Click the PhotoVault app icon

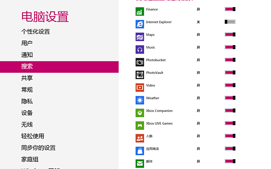coord(140,75)
